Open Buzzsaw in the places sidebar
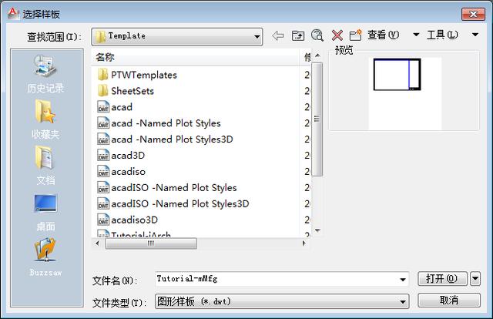The height and width of the screenshot is (319, 493). pyautogui.click(x=45, y=257)
